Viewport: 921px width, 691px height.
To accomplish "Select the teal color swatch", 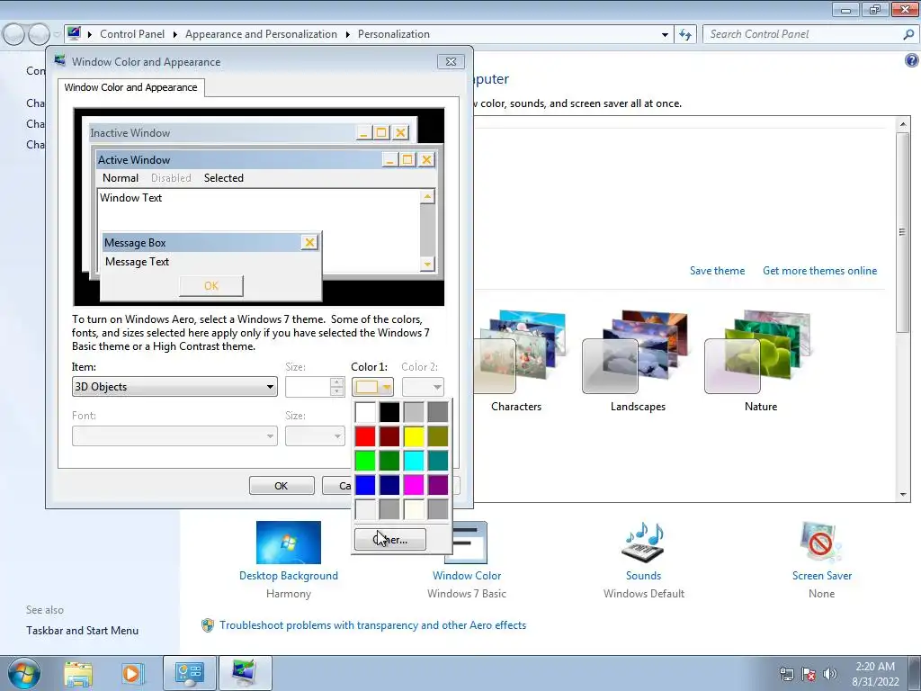I will point(438,461).
